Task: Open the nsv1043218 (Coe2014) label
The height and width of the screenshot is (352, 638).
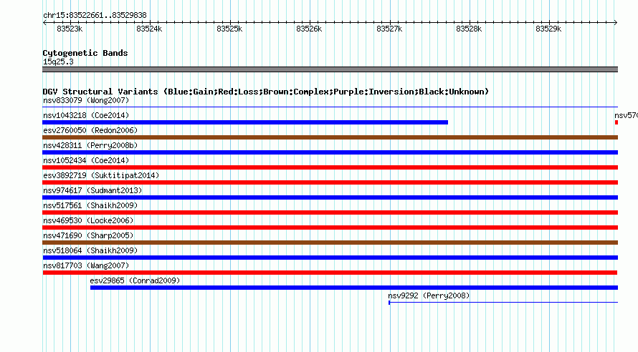Action: tap(86, 115)
